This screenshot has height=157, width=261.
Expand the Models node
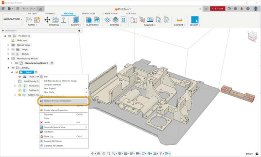point(8,54)
